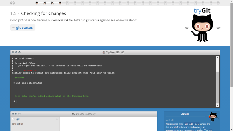The height and width of the screenshot is (131, 233).
Task: Click bold 'octocat.txt' in lesson description
Action: point(61,20)
